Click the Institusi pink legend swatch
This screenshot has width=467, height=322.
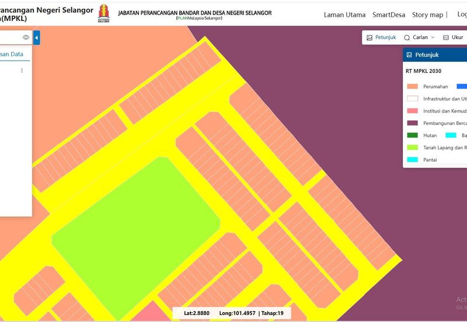(x=413, y=111)
